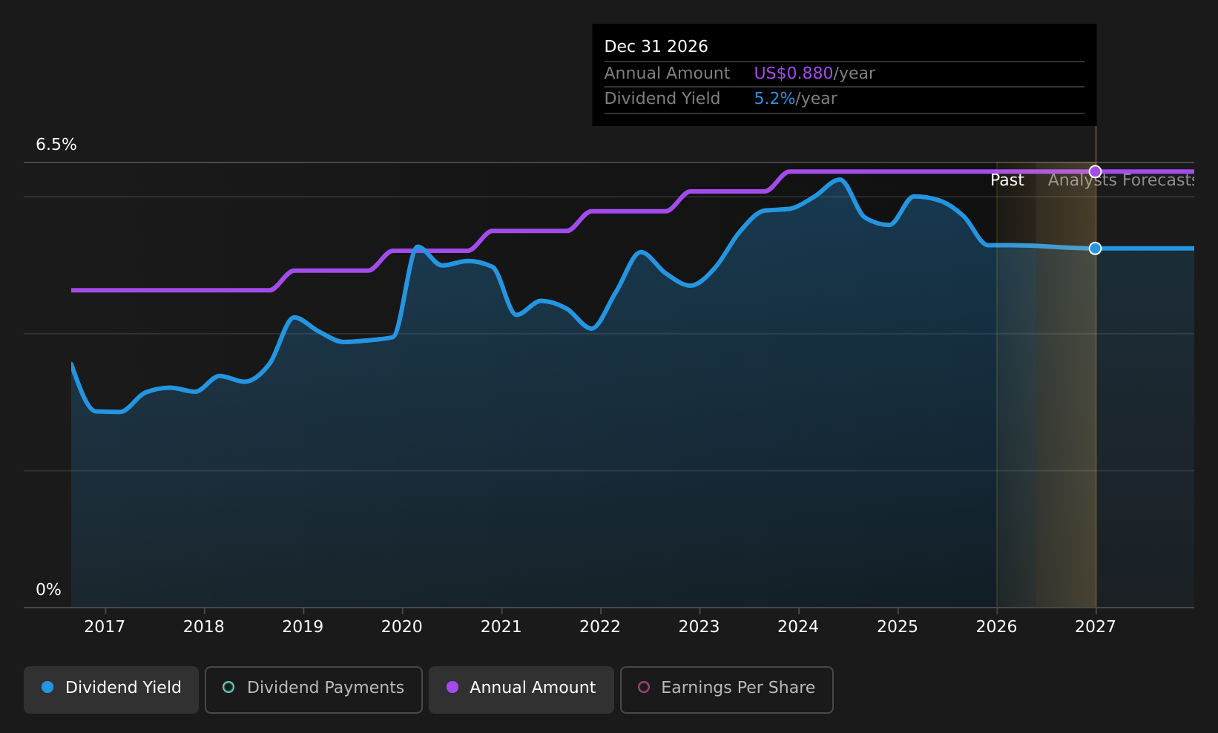Click the Dec 31 2026 tooltip date
The height and width of the screenshot is (733, 1218).
656,47
